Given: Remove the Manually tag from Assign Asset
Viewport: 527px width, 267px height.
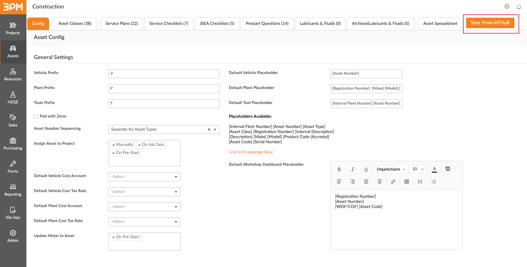Looking at the screenshot, I should coord(114,145).
